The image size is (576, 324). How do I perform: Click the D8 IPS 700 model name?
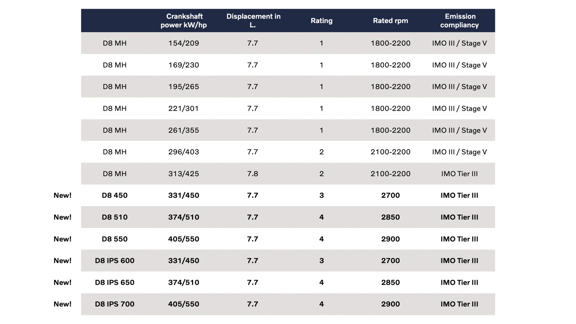coord(115,304)
